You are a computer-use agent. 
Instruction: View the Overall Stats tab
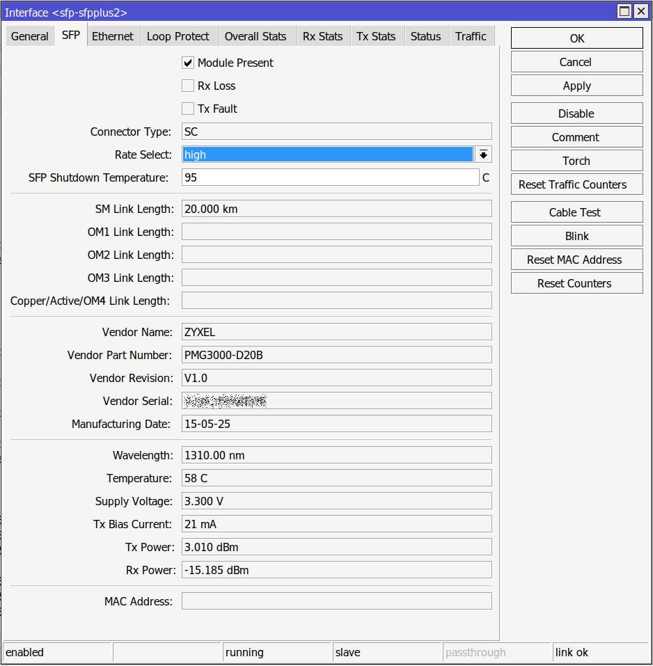[x=258, y=36]
